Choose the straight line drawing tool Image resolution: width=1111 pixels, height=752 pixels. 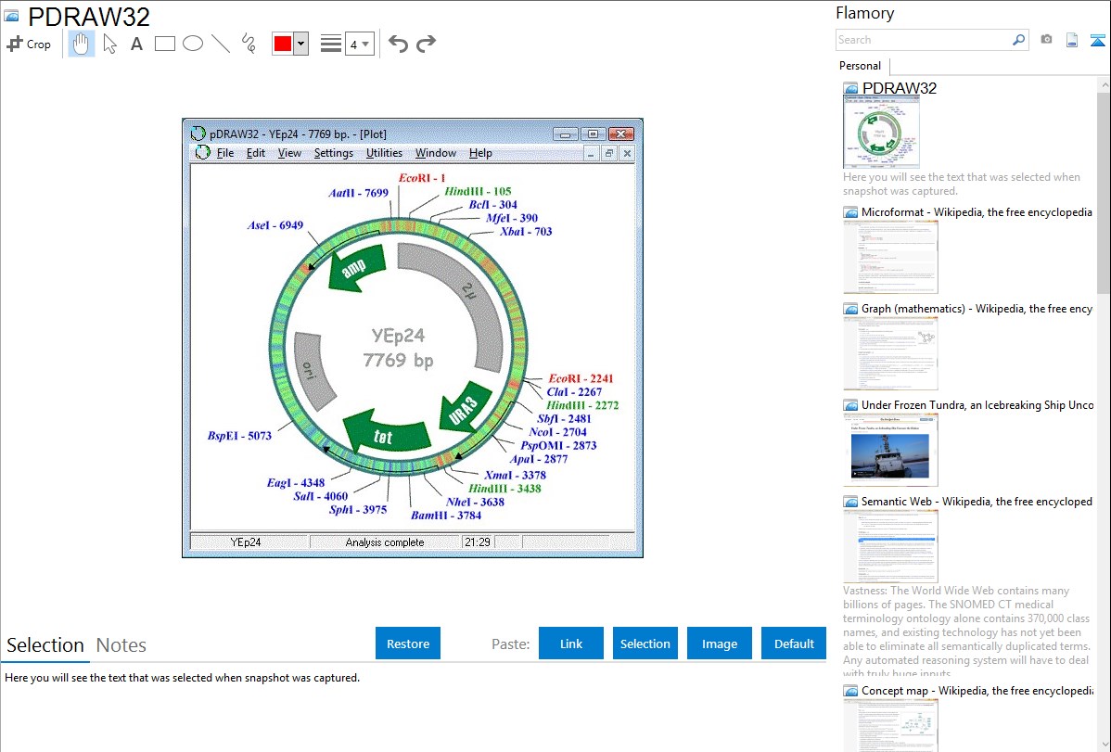pyautogui.click(x=221, y=44)
